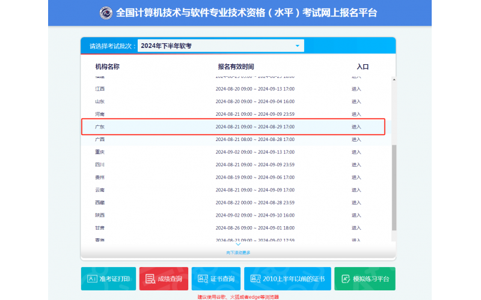Click 进入 in the 云南 row
This screenshot has height=300, width=481.
356,190
